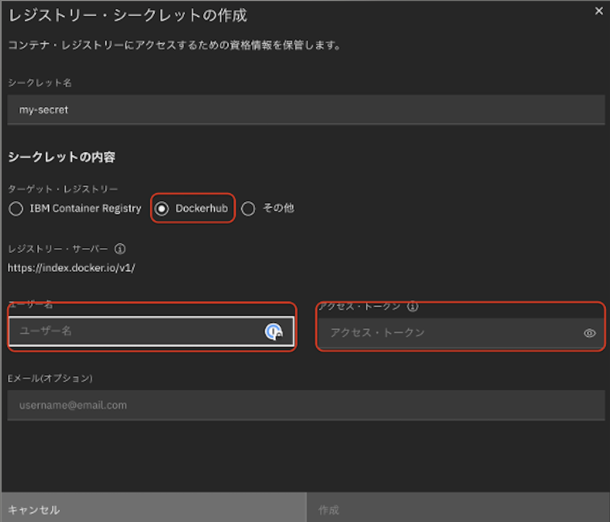Select IBM Container Registry radio button
610x522 pixels.
click(16, 209)
